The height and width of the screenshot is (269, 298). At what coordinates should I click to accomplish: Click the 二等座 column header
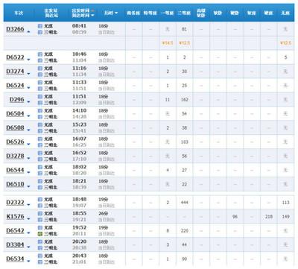click(184, 13)
